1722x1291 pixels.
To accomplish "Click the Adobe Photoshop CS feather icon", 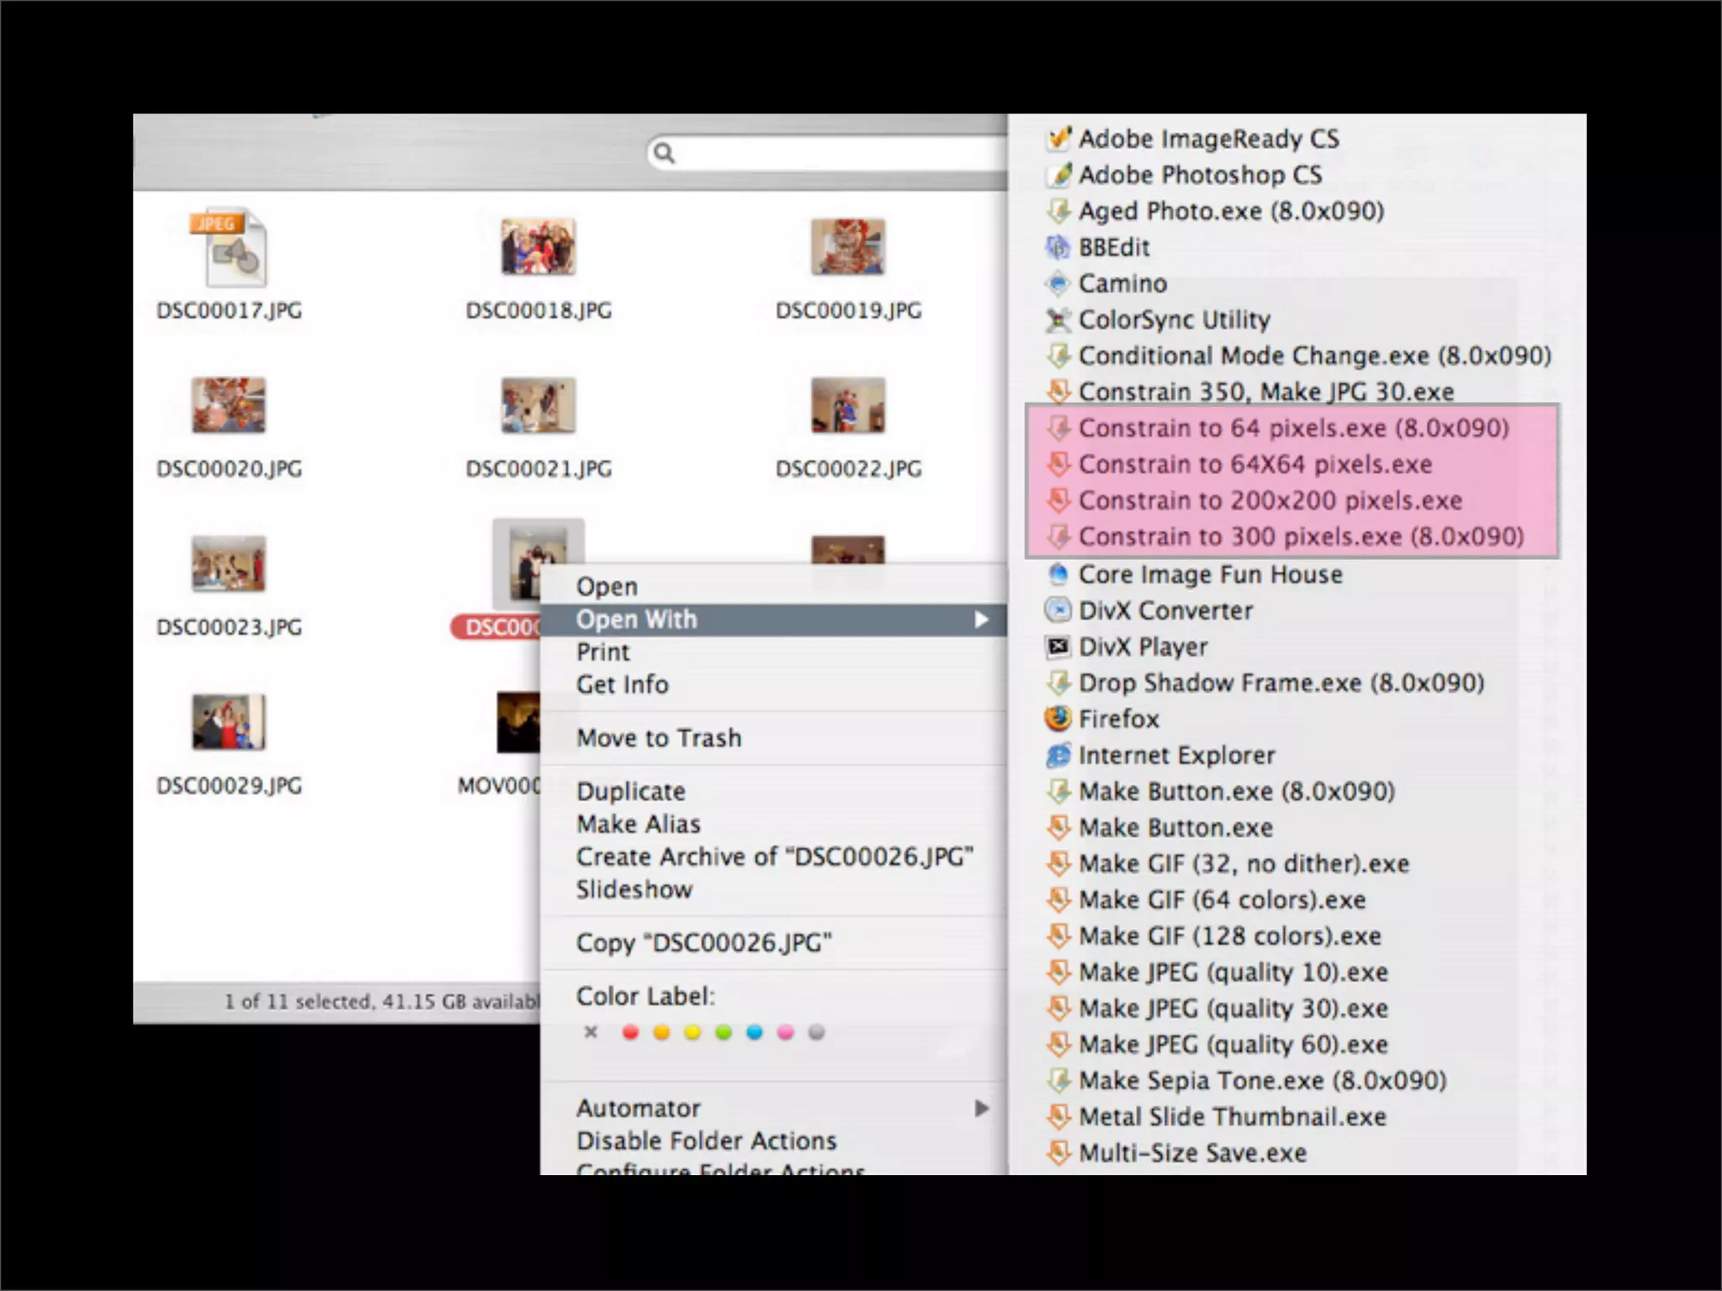I will pyautogui.click(x=1059, y=175).
